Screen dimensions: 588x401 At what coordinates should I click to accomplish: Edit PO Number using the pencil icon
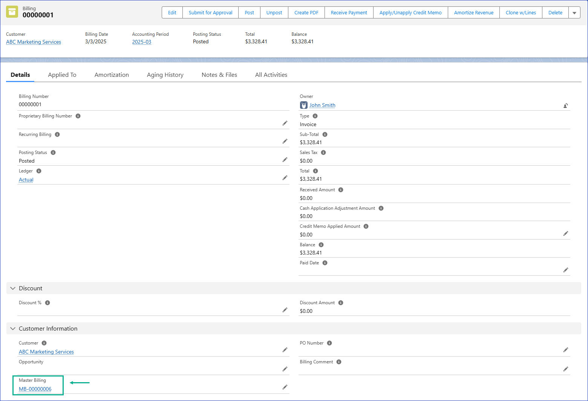point(565,350)
